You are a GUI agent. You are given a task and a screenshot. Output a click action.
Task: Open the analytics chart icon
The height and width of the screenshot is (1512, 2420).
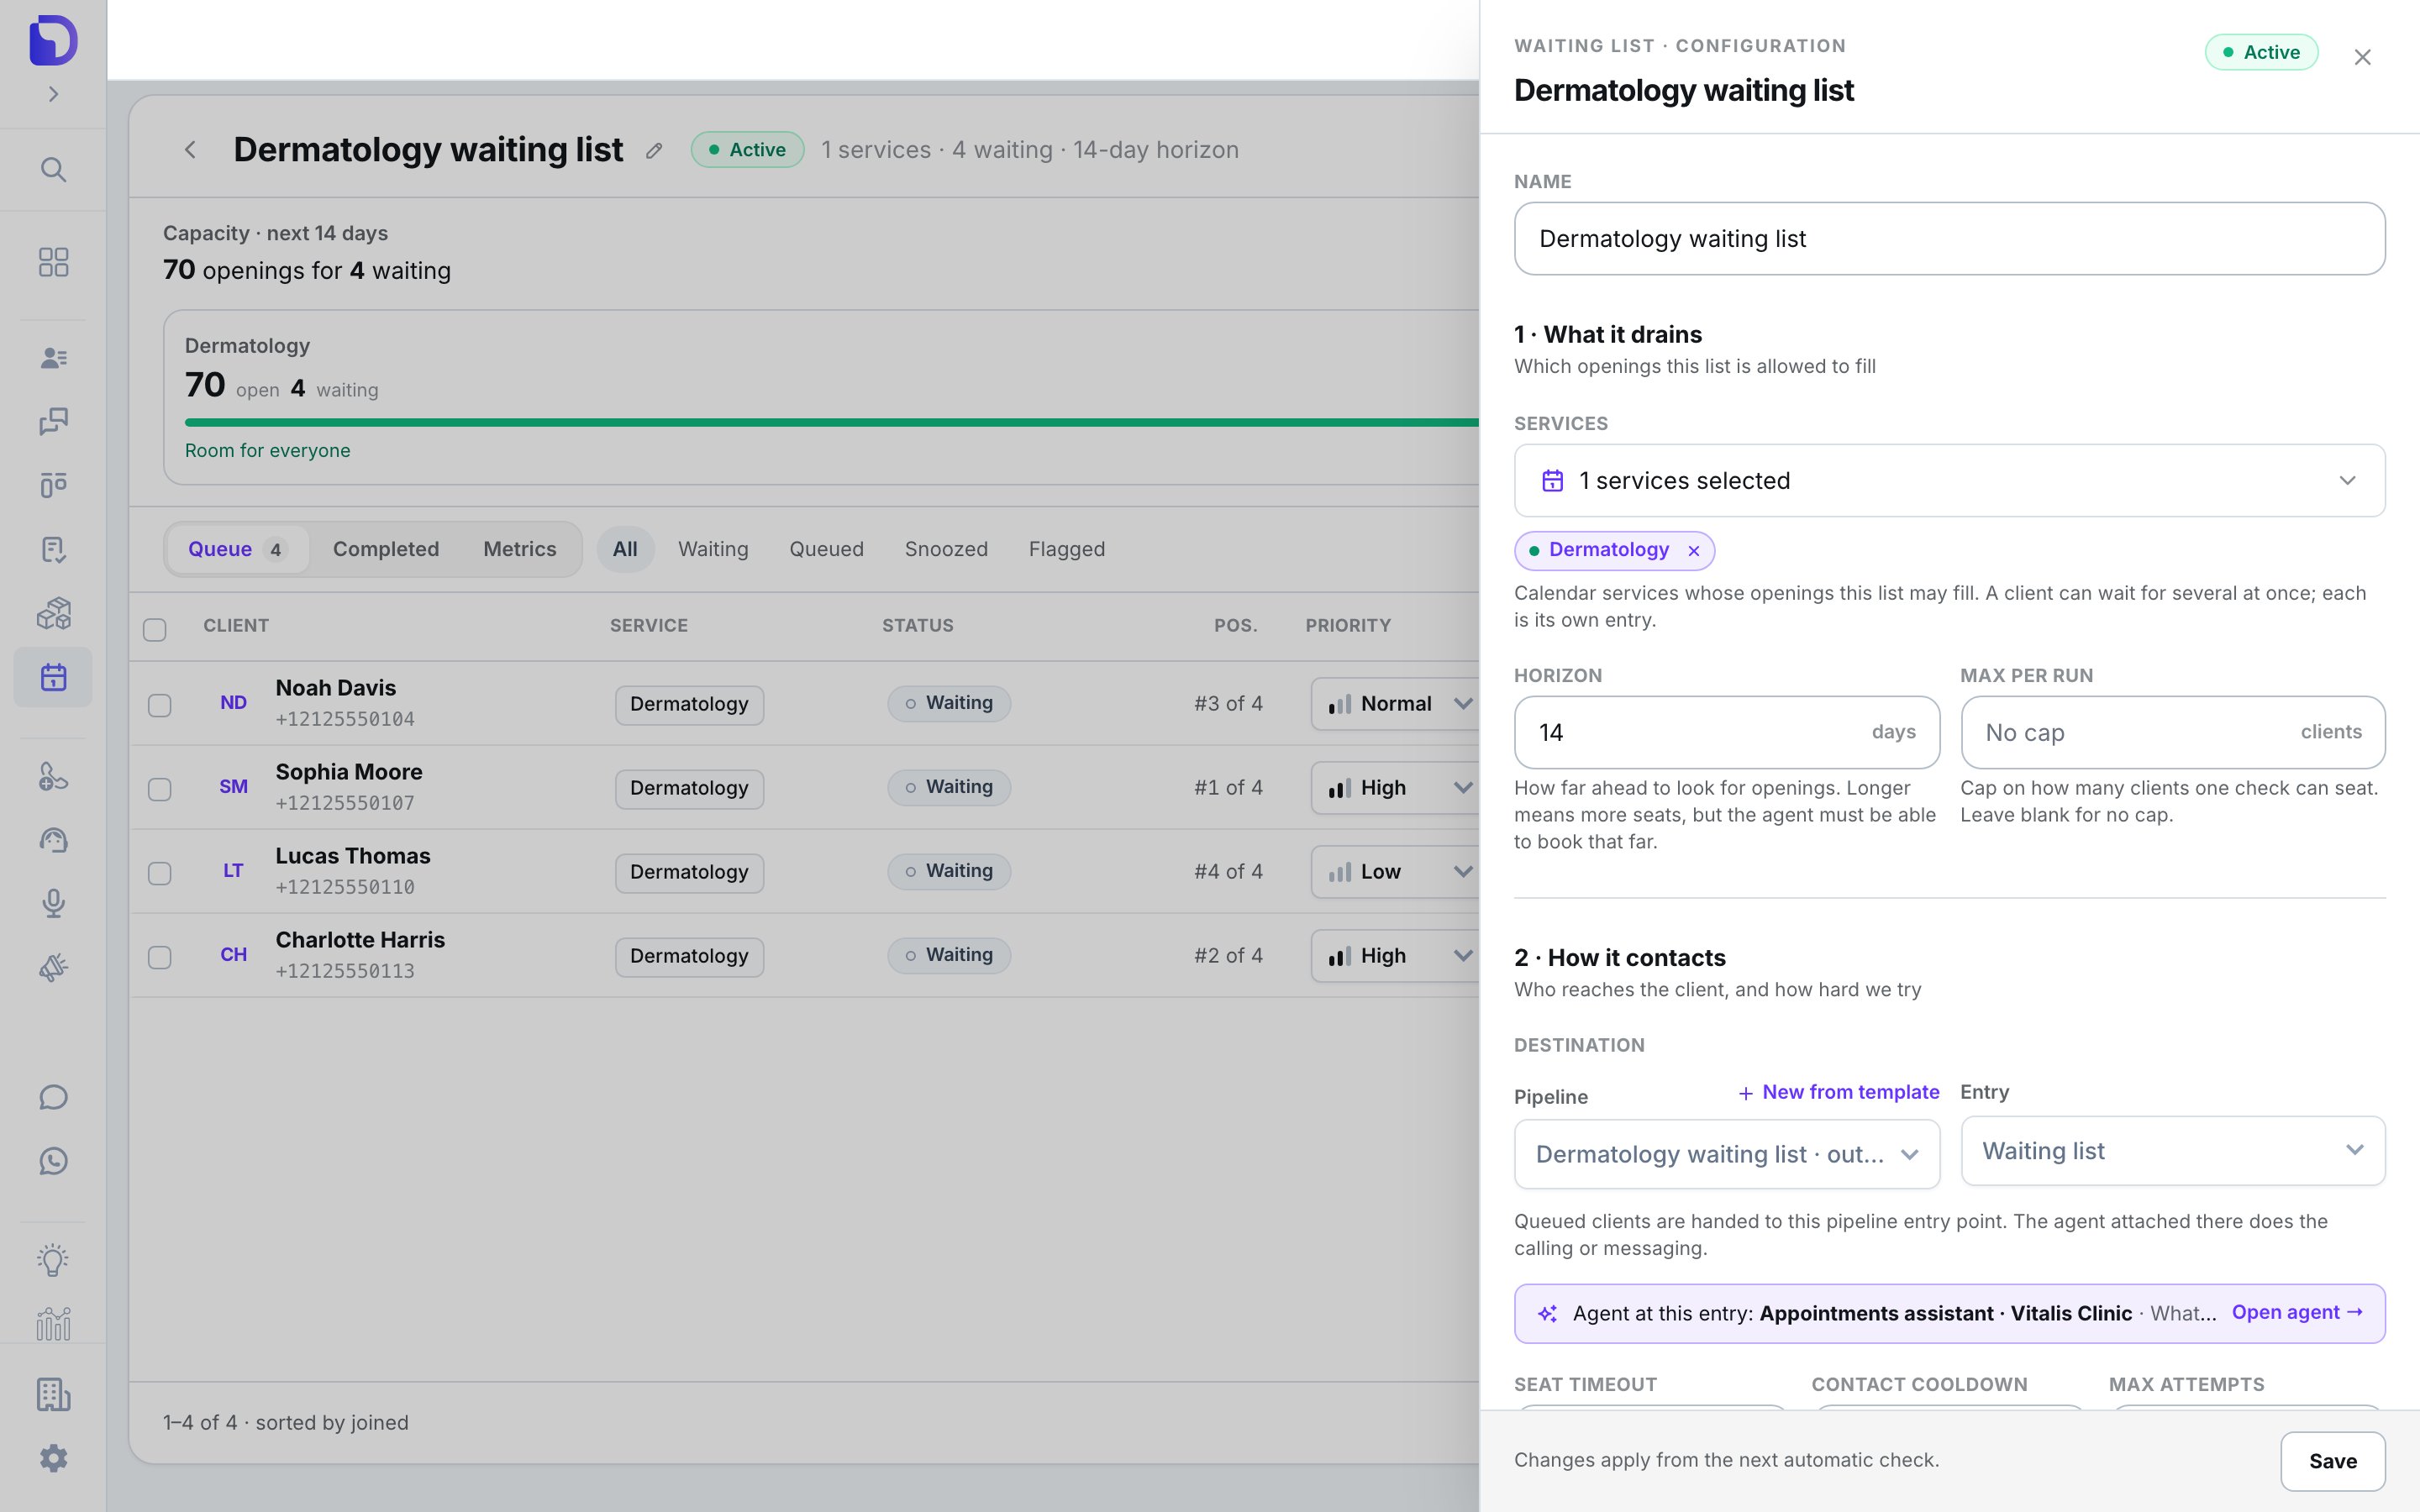click(53, 1324)
